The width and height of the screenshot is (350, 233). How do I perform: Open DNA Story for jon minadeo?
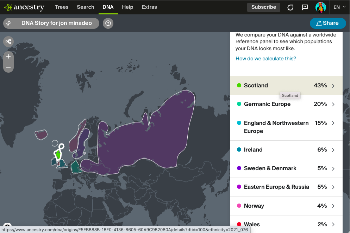(56, 23)
